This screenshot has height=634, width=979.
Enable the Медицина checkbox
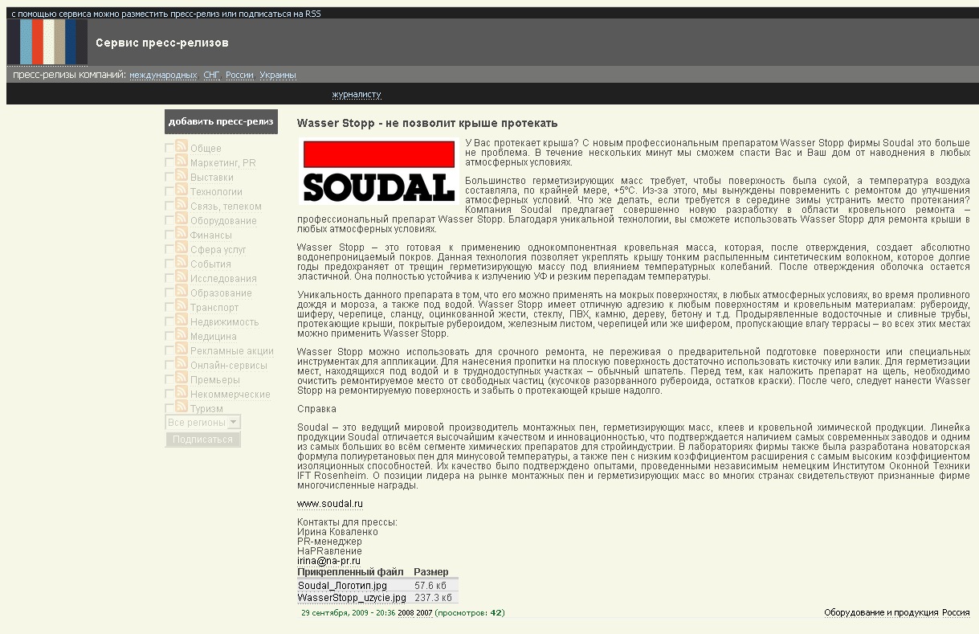tap(169, 337)
